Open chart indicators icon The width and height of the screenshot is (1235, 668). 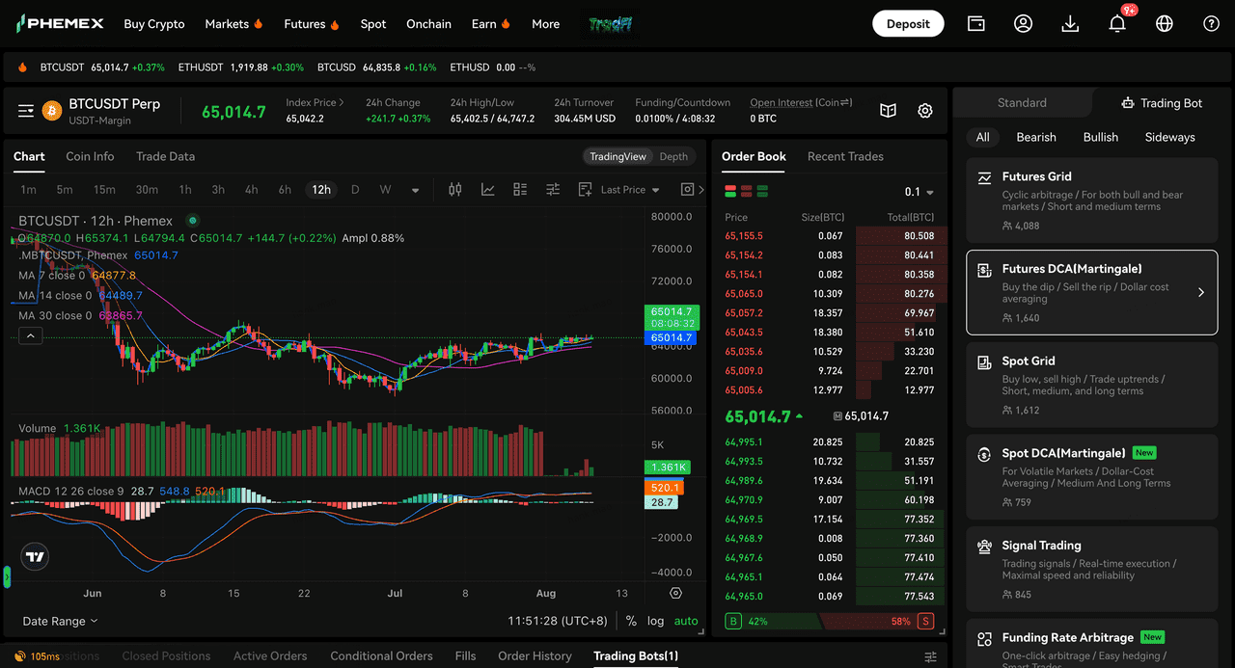pos(488,190)
